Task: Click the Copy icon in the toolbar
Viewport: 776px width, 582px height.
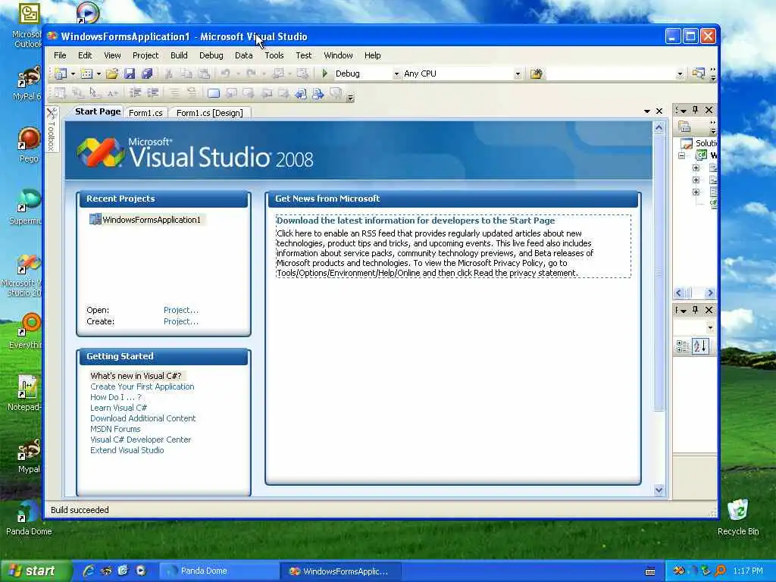Action: pos(186,74)
